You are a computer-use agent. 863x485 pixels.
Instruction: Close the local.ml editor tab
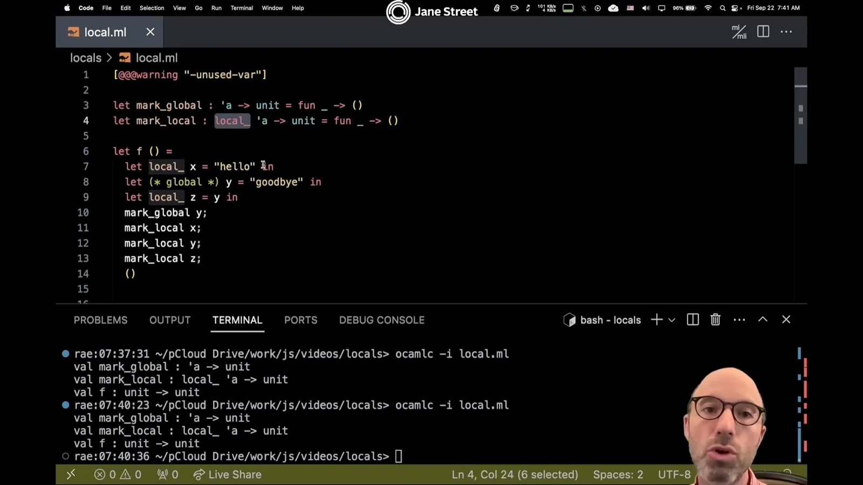click(x=150, y=32)
